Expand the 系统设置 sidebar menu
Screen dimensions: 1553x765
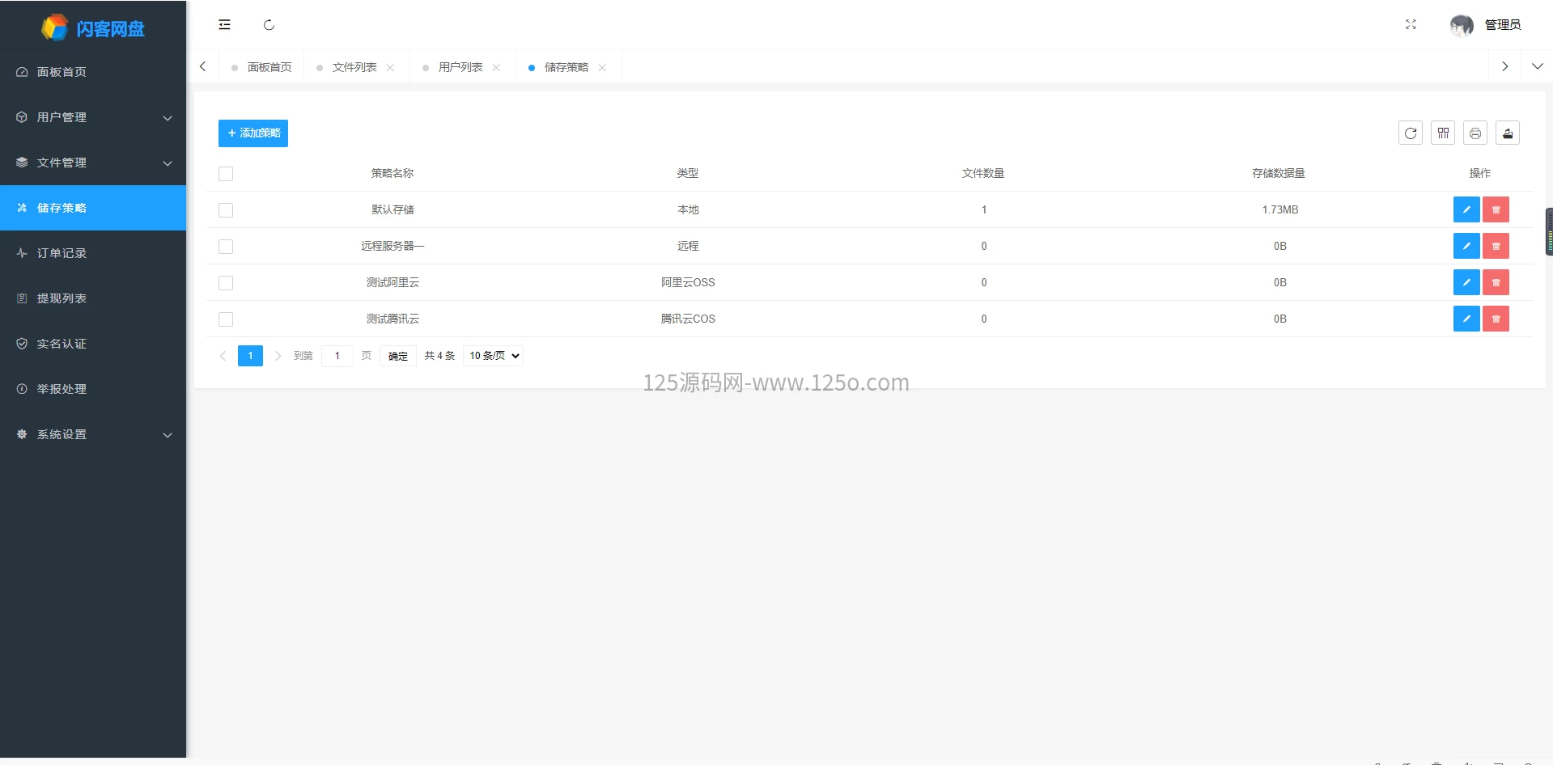click(93, 434)
